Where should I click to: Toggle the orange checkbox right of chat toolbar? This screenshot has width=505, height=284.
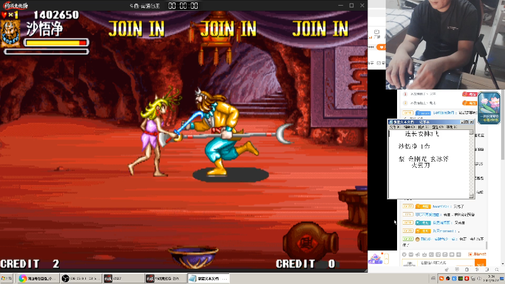click(470, 254)
